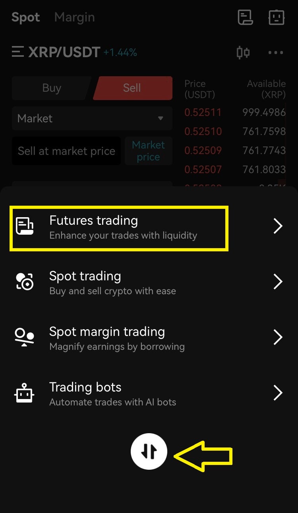Image resolution: width=298 pixels, height=513 pixels.
Task: Tap the Futures trading document icon
Action: point(25,226)
